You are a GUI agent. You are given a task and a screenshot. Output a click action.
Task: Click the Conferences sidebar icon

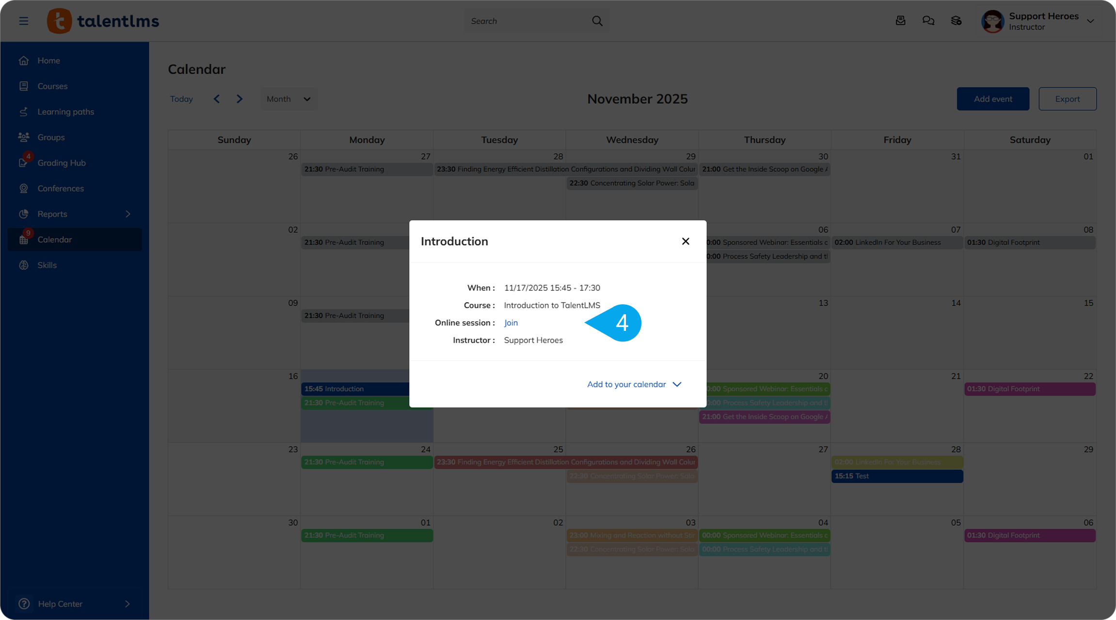[x=24, y=188]
